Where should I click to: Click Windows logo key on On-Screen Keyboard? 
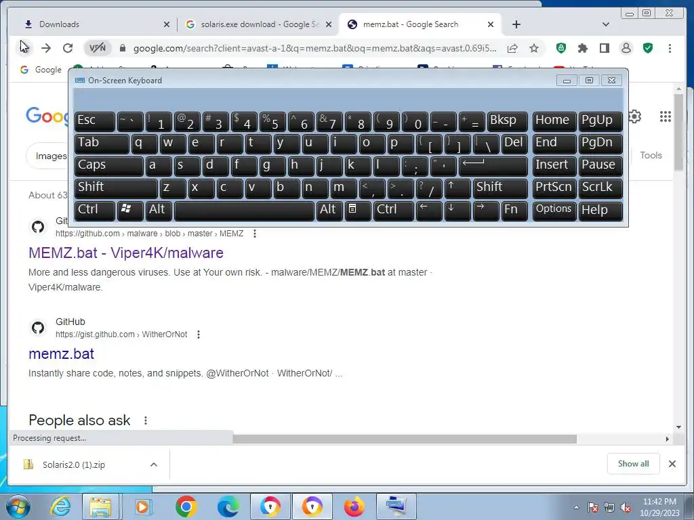(130, 211)
